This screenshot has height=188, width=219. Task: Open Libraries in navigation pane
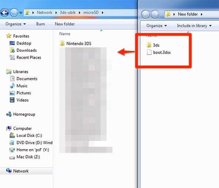click(x=21, y=71)
